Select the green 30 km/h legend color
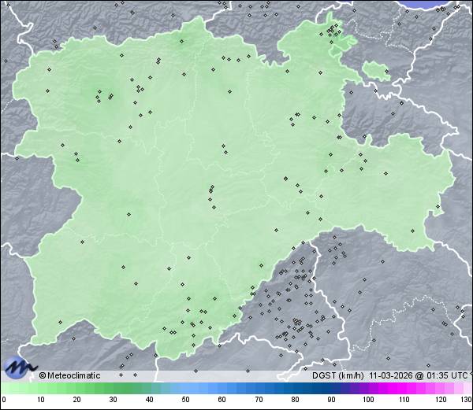 [113, 389]
